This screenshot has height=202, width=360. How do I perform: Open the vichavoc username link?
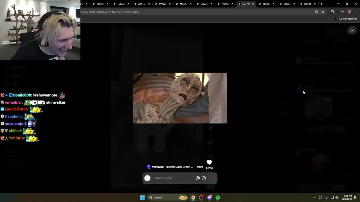coord(158,167)
